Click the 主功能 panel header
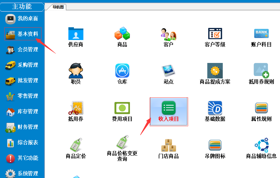Image resolution: width=280 pixels, height=178 pixels. [22, 7]
